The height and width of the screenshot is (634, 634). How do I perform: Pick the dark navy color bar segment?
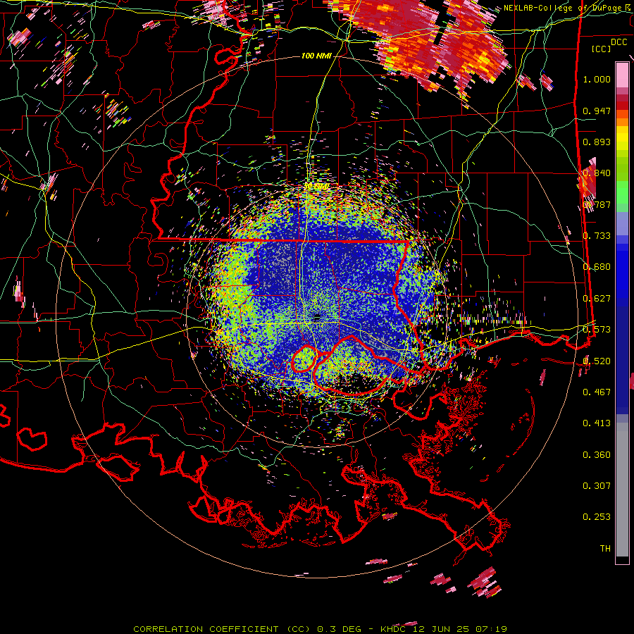pyautogui.click(x=622, y=360)
